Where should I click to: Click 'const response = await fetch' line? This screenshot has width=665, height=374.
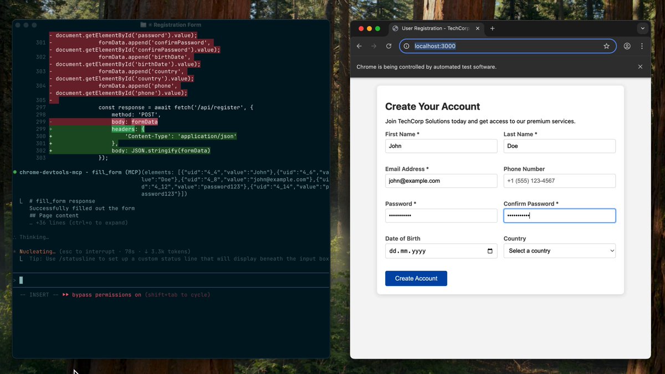tap(176, 107)
